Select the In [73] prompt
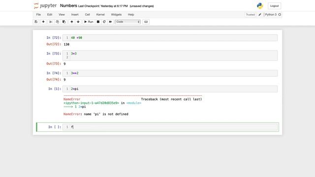This screenshot has width=315, height=177. pos(54,54)
